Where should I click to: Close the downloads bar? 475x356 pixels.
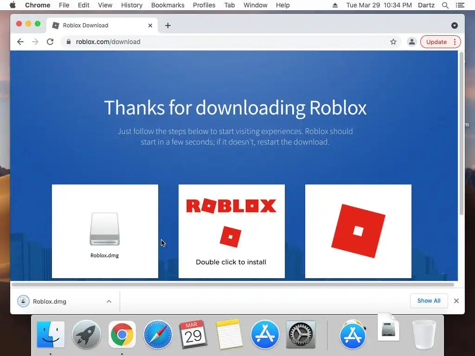pyautogui.click(x=456, y=300)
